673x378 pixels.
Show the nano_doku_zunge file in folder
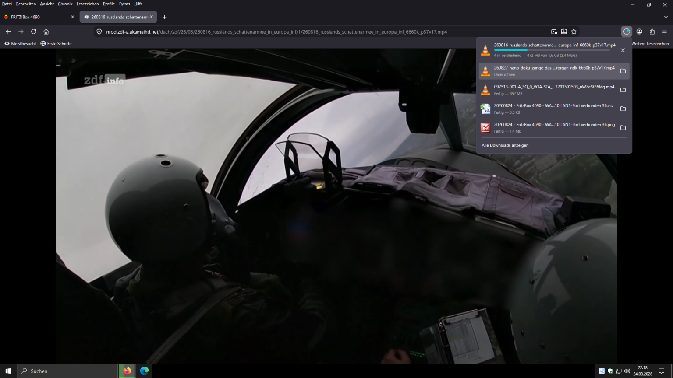click(x=623, y=71)
